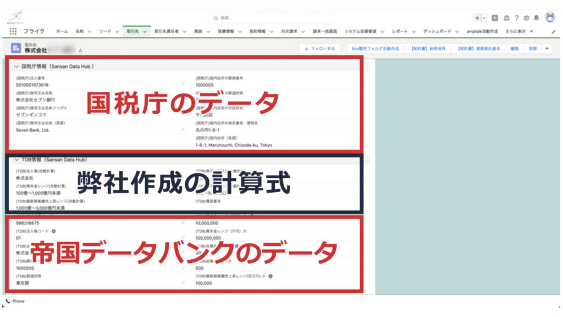Collapse the TDB情報 (Sansan Data Hub) section

pyautogui.click(x=16, y=160)
